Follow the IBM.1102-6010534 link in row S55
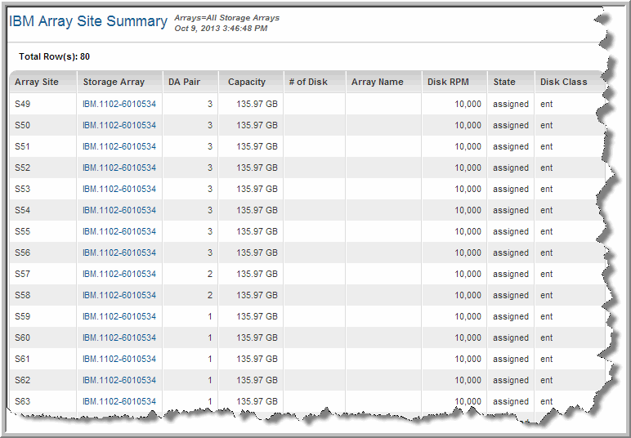The width and height of the screenshot is (631, 438). tap(119, 232)
